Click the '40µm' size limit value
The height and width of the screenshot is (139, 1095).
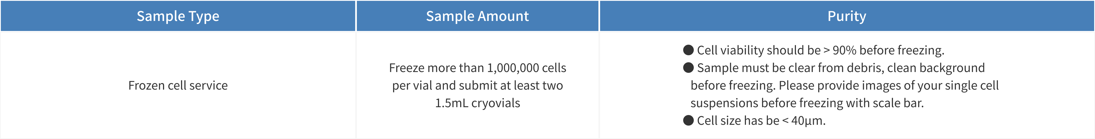808,120
